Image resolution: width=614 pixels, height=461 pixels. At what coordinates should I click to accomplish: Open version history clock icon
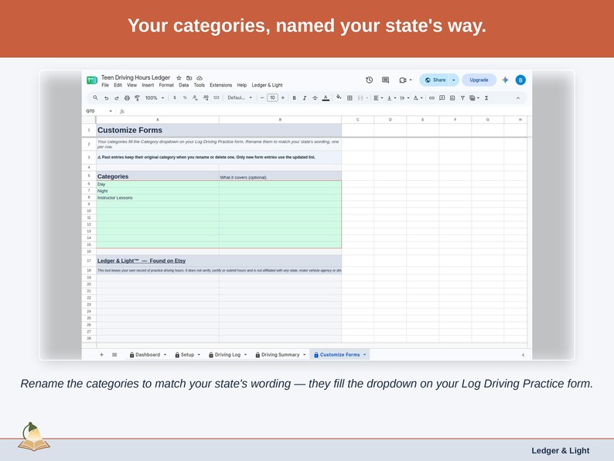click(370, 80)
